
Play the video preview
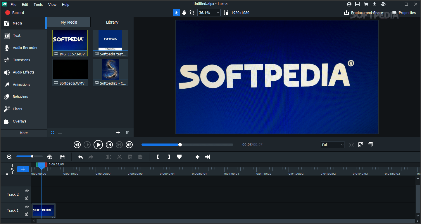pyautogui.click(x=98, y=144)
